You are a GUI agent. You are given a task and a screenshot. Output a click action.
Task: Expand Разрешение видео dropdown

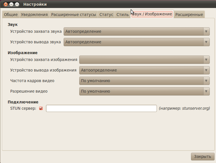[144, 91]
